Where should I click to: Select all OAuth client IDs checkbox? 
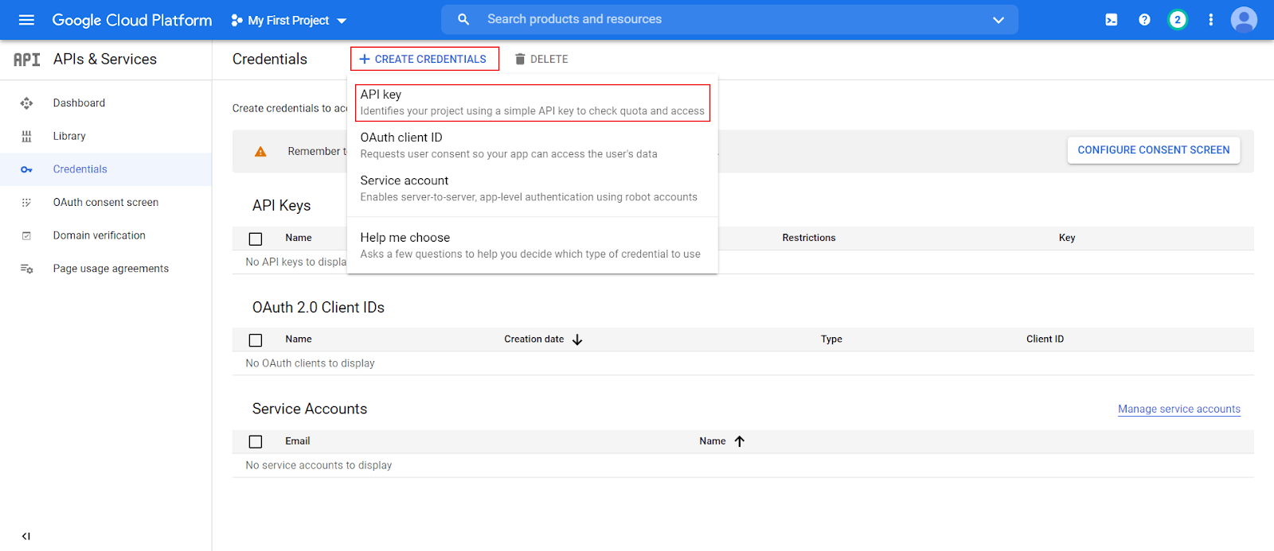pyautogui.click(x=256, y=340)
